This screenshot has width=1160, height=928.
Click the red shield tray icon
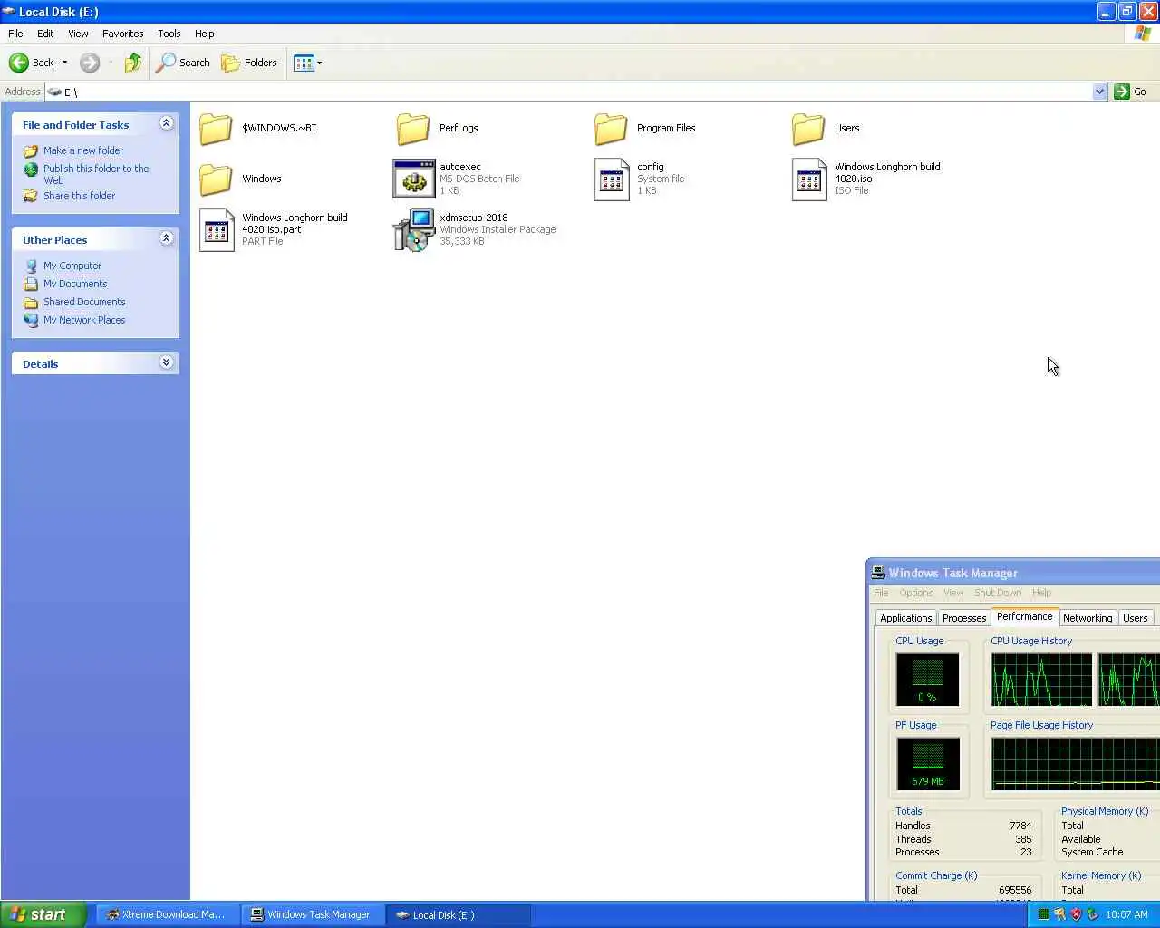1076,914
